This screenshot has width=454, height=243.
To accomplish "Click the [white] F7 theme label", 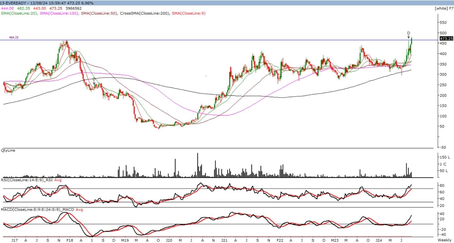I will click(444, 8).
